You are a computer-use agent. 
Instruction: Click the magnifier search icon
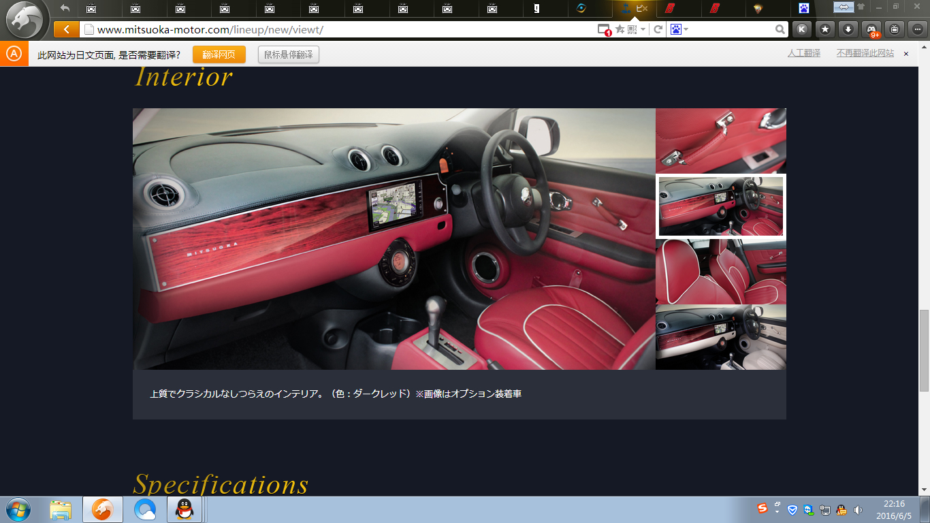[x=780, y=29]
